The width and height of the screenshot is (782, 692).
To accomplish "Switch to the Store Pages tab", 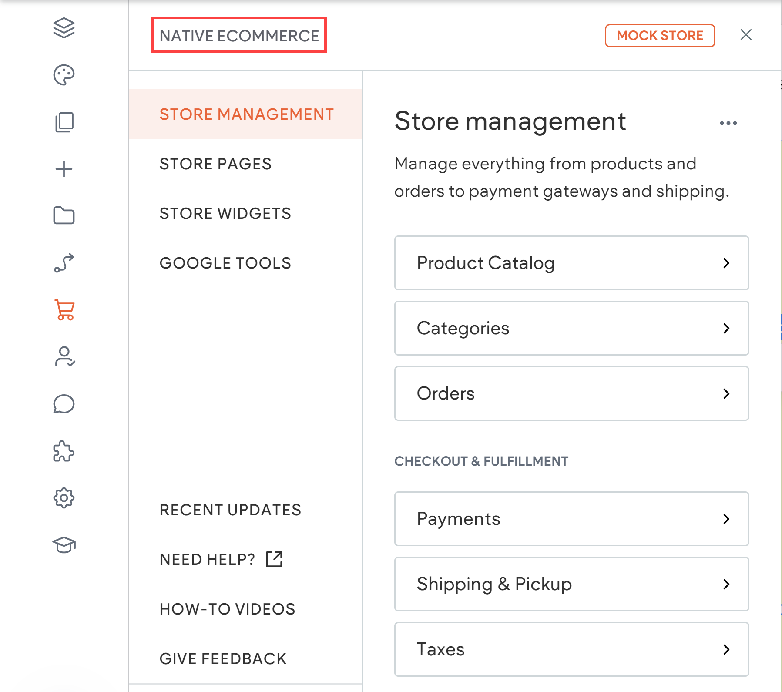I will coord(215,164).
